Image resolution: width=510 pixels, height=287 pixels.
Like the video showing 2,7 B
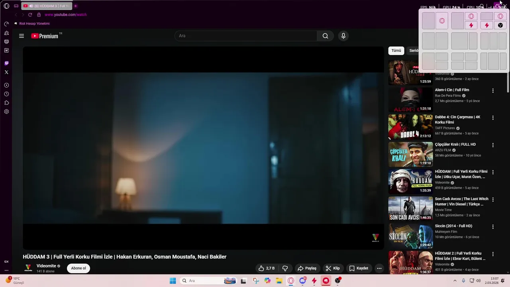click(267, 268)
